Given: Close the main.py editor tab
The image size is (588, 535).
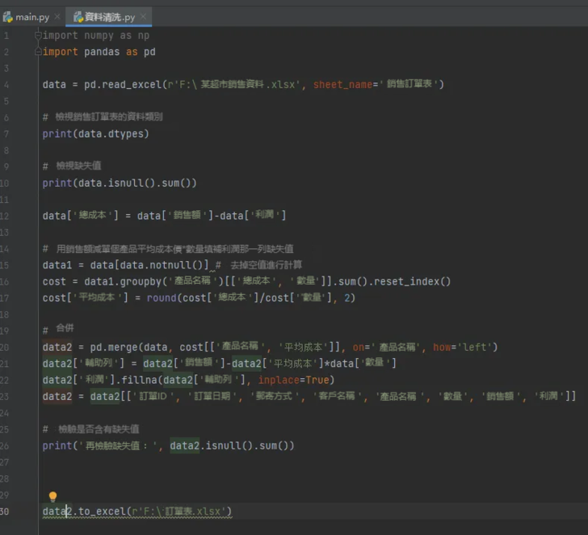Looking at the screenshot, I should coord(59,17).
